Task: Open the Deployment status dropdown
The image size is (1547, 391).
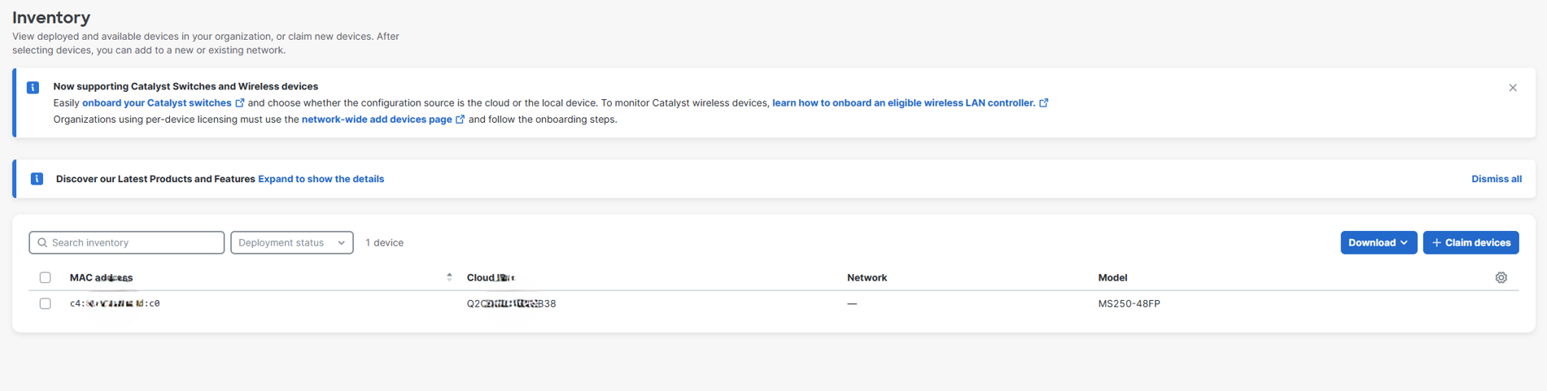Action: (291, 243)
